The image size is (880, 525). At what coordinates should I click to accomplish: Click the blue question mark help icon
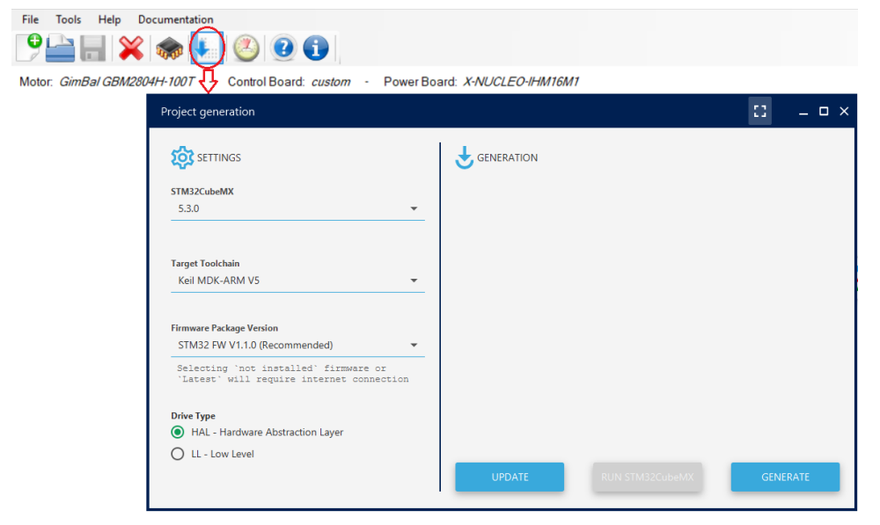pos(283,48)
